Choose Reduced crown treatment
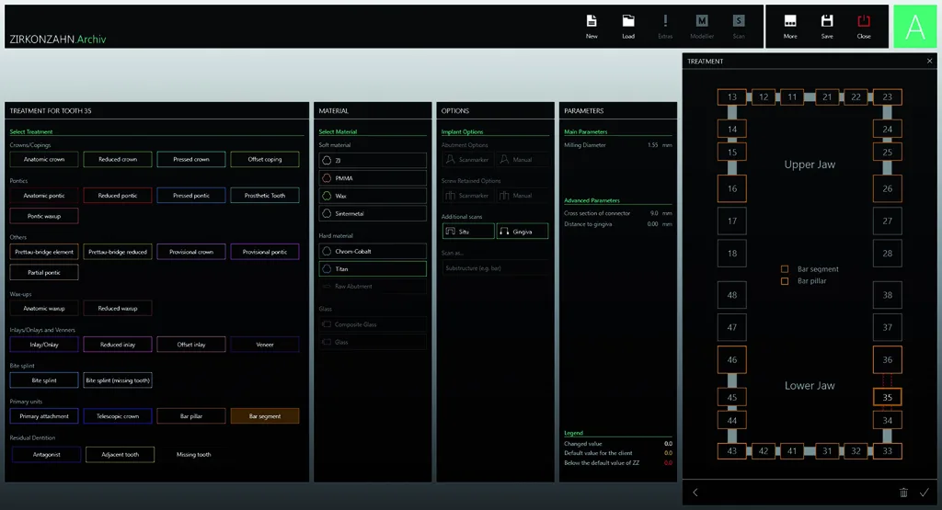 coord(118,160)
